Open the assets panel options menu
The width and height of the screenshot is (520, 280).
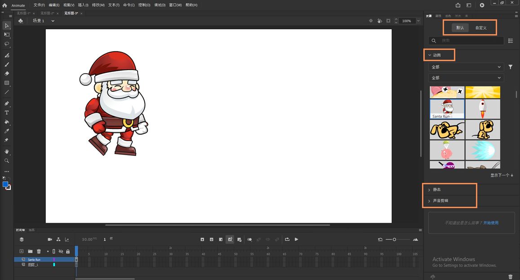click(x=516, y=16)
